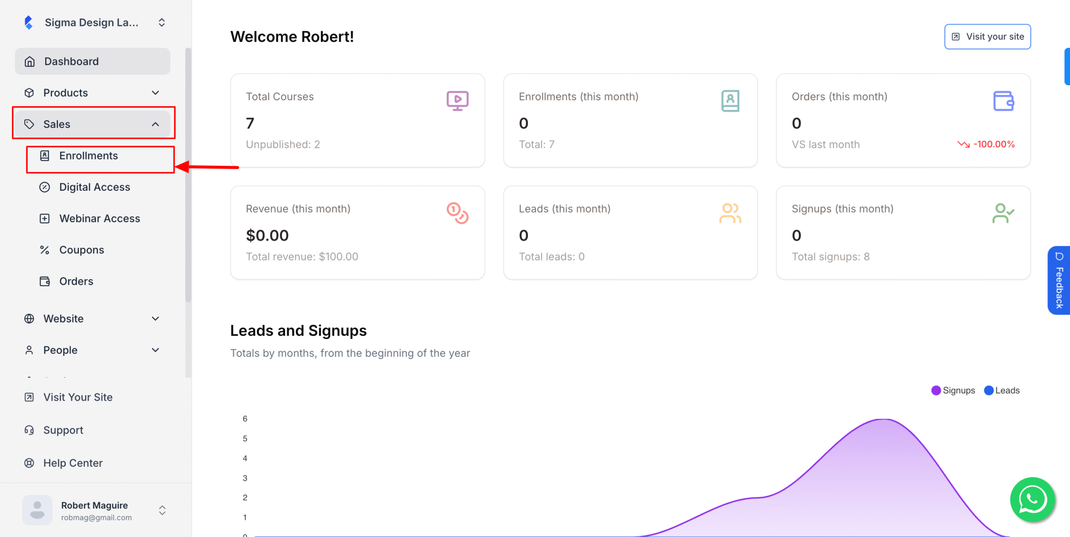Click the Orders wallet sidebar icon
Image resolution: width=1070 pixels, height=537 pixels.
45,281
